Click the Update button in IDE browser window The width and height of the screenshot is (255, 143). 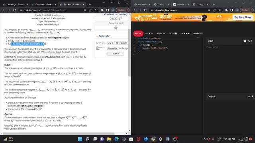pyautogui.click(x=247, y=10)
